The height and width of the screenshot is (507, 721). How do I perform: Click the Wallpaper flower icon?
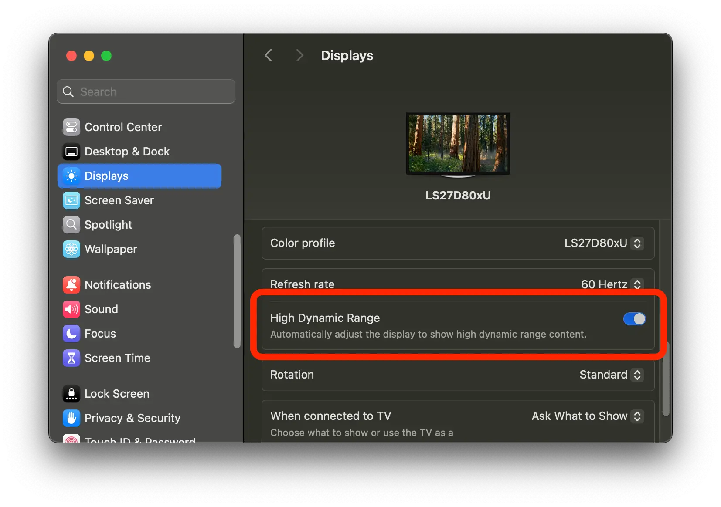pyautogui.click(x=71, y=249)
